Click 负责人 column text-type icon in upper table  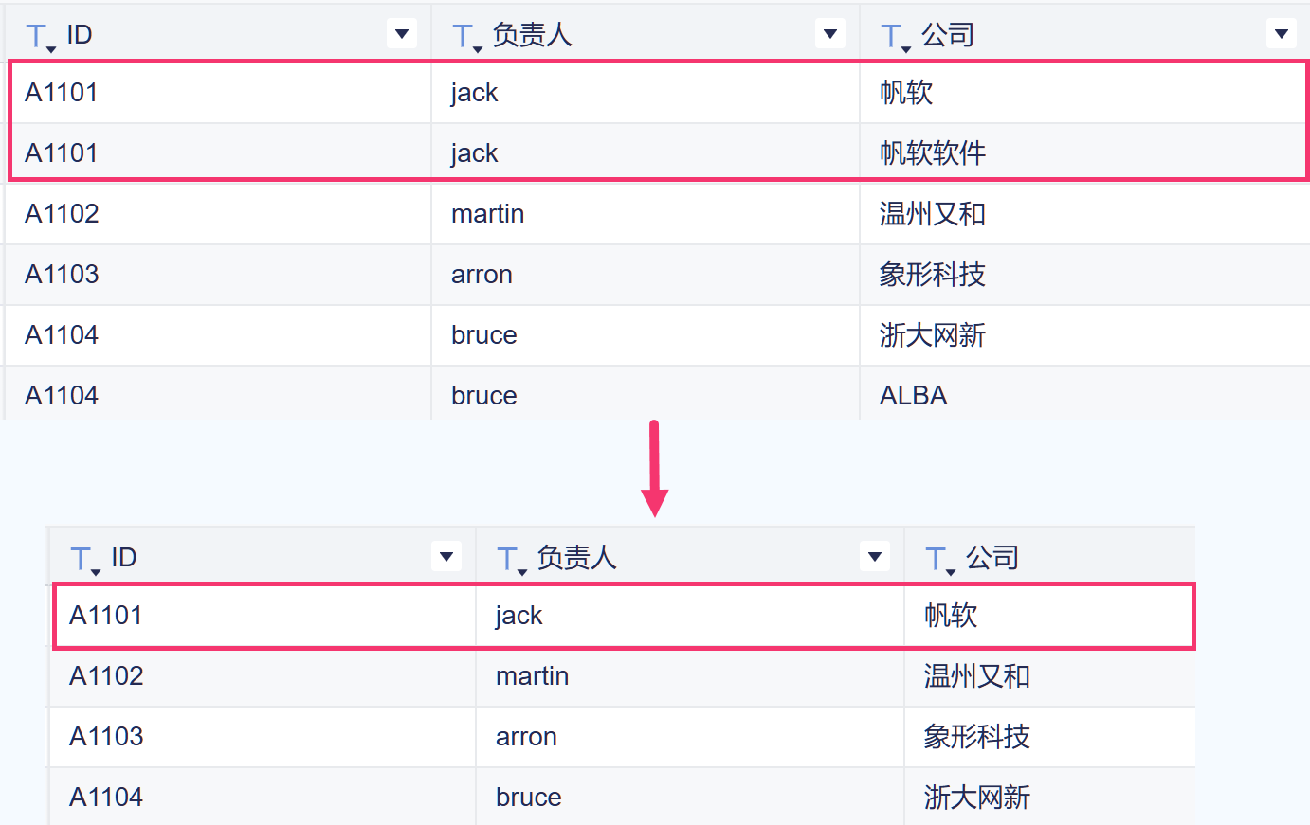464,37
